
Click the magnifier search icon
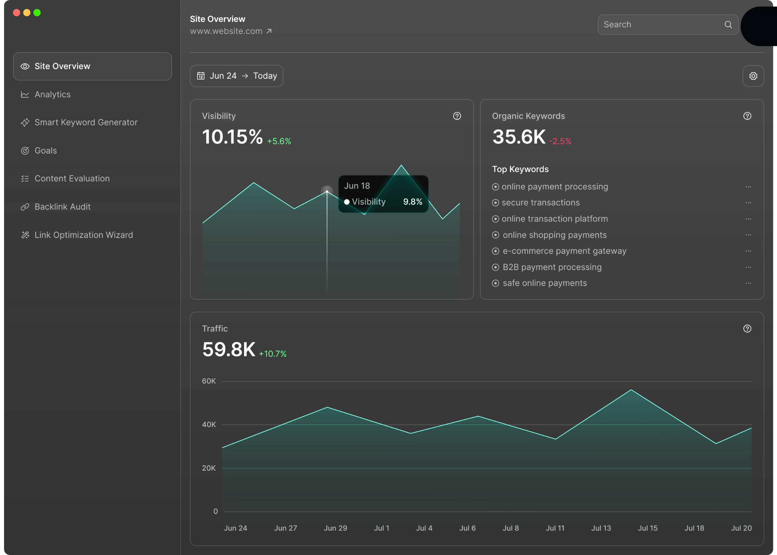tap(728, 24)
